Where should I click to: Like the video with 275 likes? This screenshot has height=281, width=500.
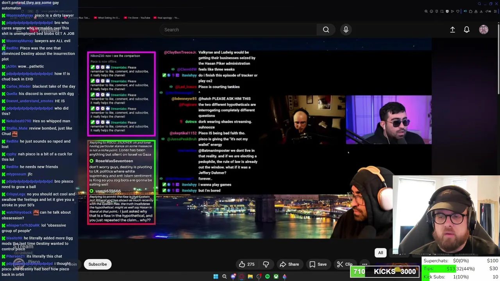246,264
